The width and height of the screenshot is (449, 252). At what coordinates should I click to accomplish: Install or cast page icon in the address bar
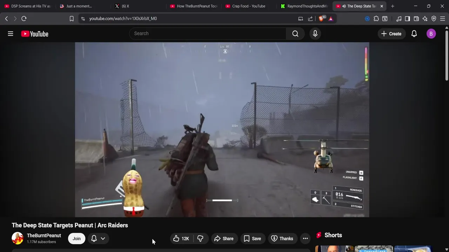point(301,19)
